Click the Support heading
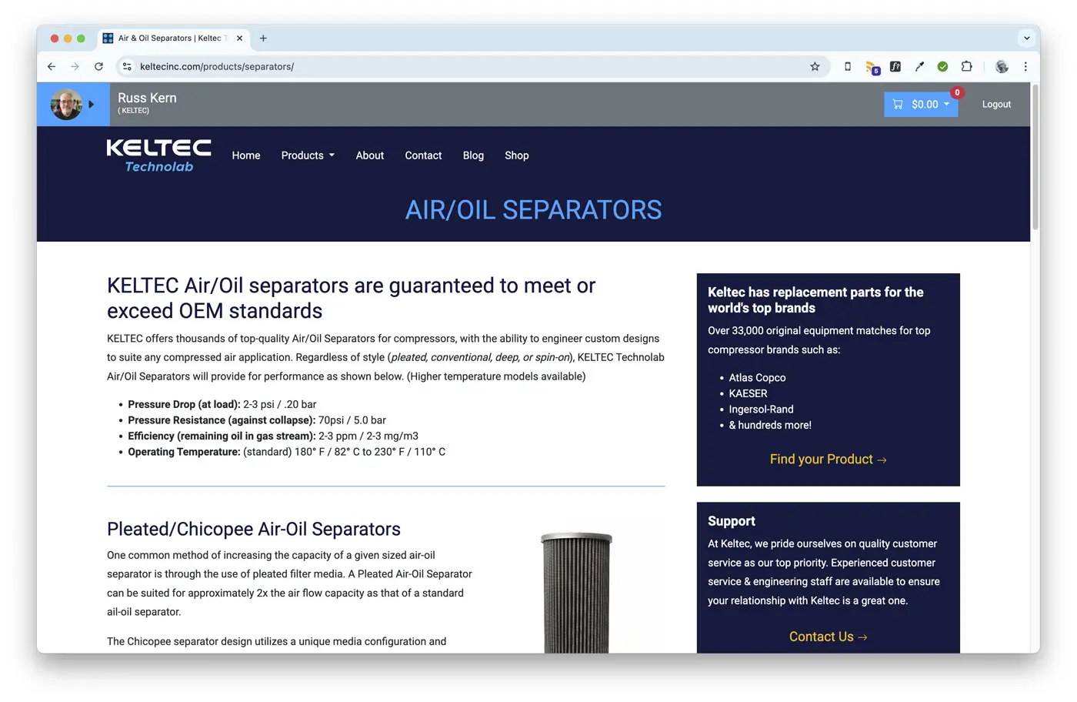The image size is (1077, 702). 732,521
